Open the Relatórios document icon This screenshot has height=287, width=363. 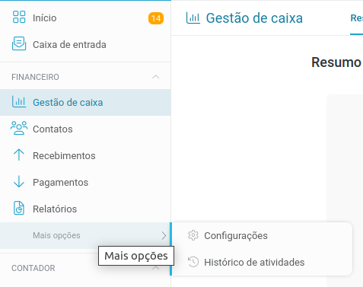19,208
